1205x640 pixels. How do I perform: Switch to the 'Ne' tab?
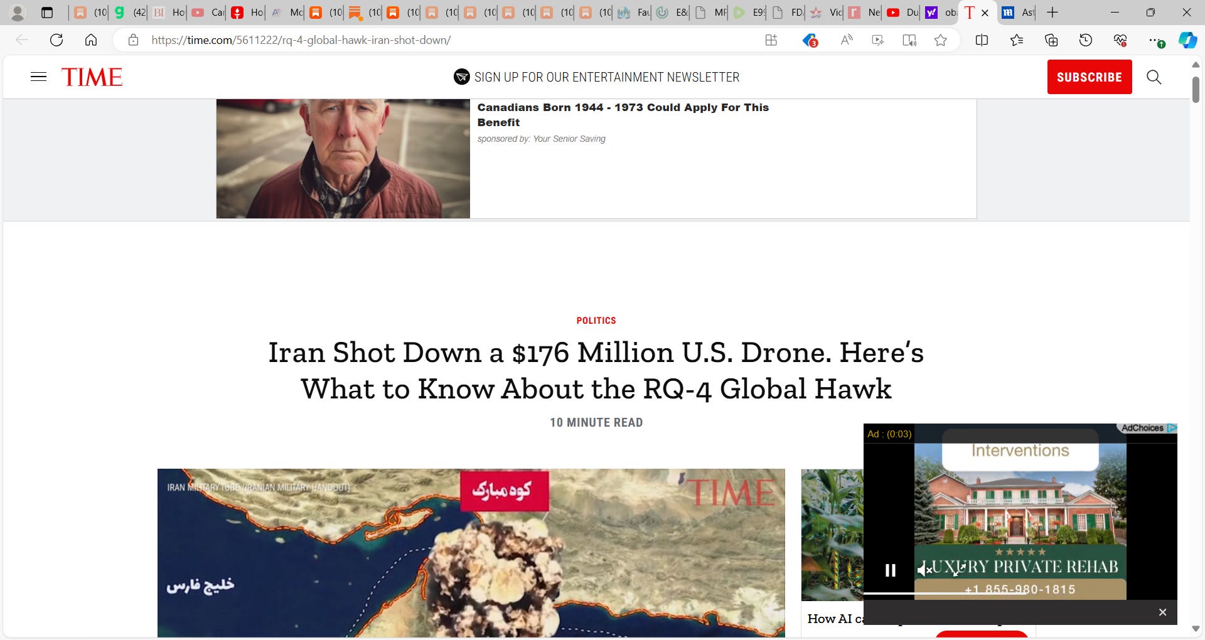click(x=864, y=13)
